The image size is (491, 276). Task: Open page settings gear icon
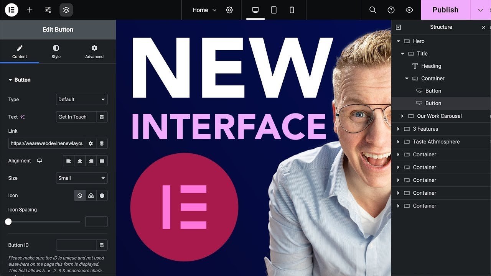[x=229, y=10]
